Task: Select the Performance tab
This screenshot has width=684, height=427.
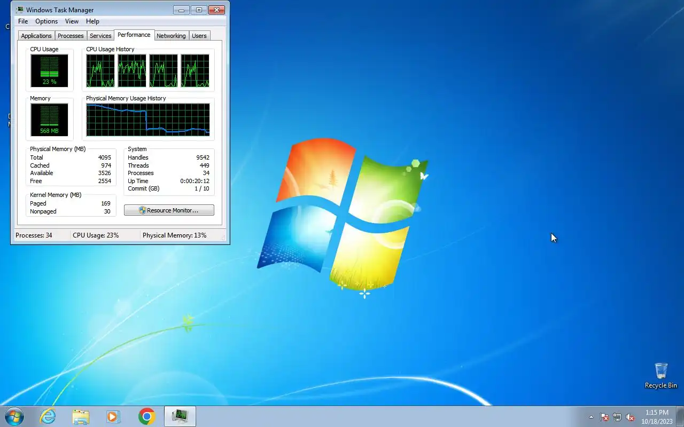Action: [134, 35]
